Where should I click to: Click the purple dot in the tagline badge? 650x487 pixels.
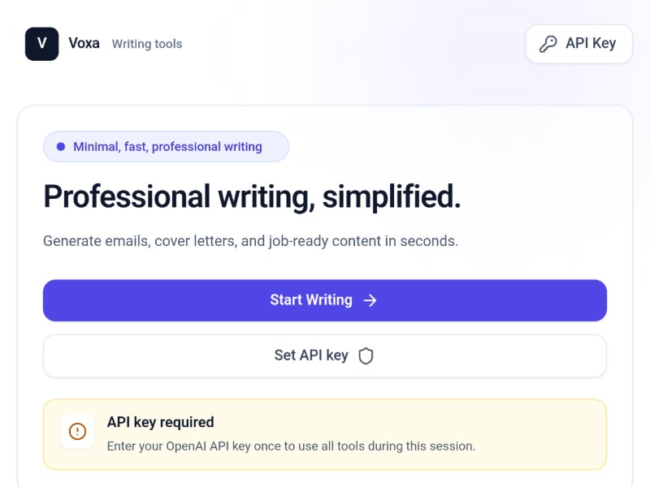click(61, 147)
